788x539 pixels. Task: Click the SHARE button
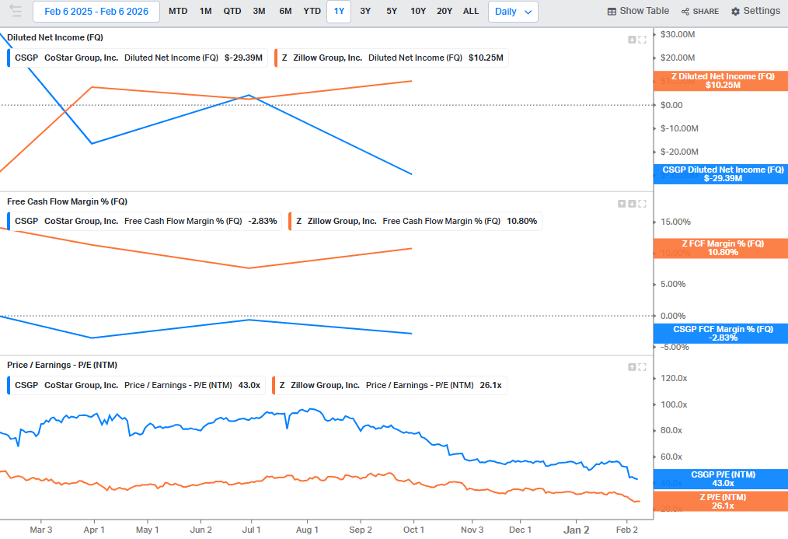699,12
